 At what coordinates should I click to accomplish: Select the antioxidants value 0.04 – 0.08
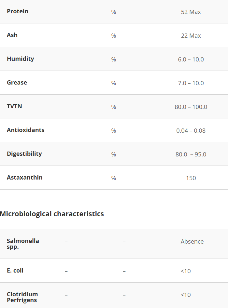(x=191, y=131)
